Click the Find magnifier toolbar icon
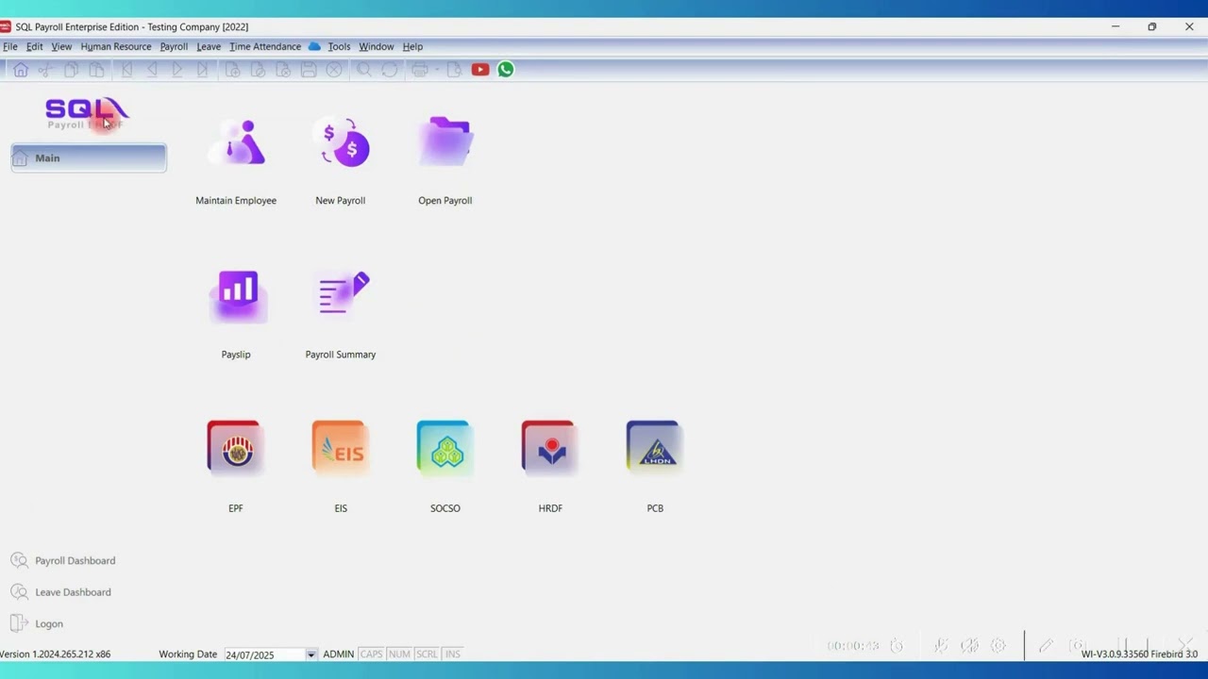 [x=364, y=70]
